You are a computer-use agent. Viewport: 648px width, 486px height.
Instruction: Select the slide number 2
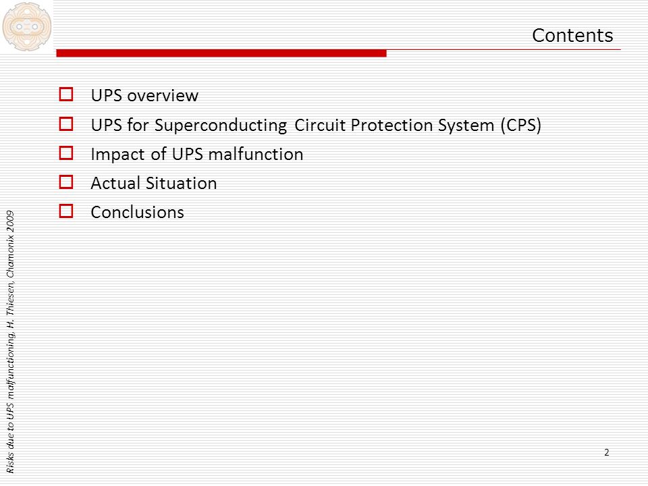click(607, 452)
